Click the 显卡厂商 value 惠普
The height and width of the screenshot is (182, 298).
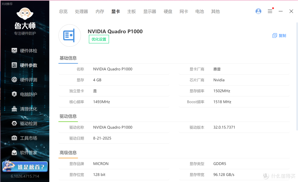coord(217,69)
